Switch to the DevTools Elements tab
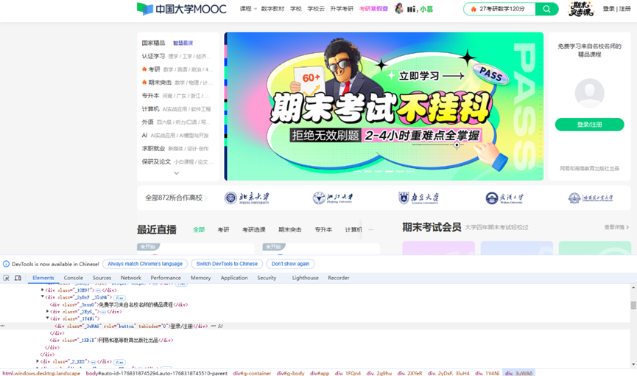637x376 pixels. click(x=43, y=278)
